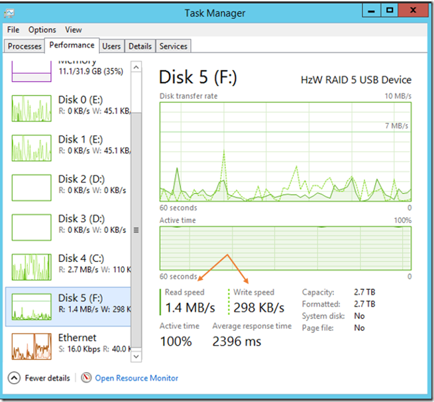
Task: Maximize the Task Manager window
Action: click(x=390, y=11)
